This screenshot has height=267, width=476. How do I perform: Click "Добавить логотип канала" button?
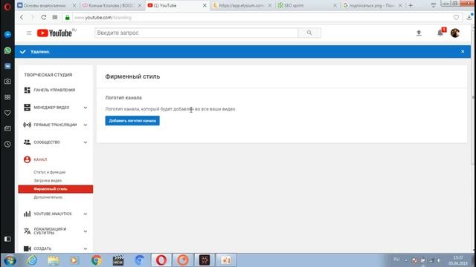pos(132,121)
